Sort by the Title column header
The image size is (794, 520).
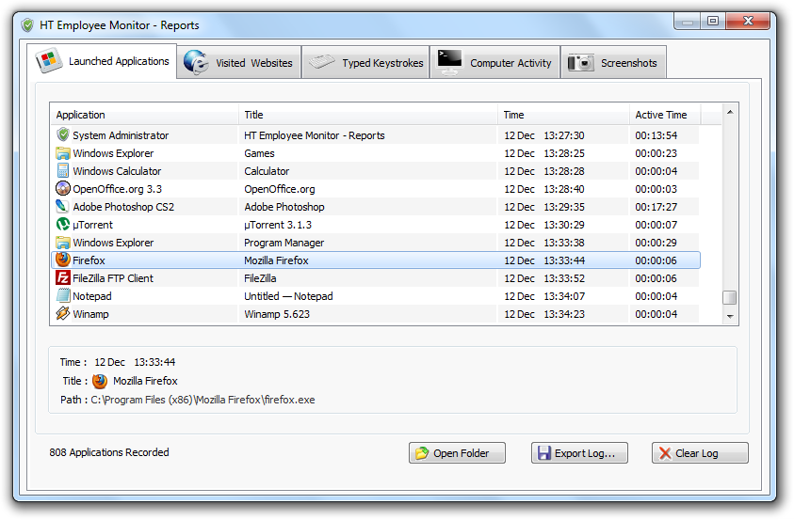pyautogui.click(x=368, y=115)
